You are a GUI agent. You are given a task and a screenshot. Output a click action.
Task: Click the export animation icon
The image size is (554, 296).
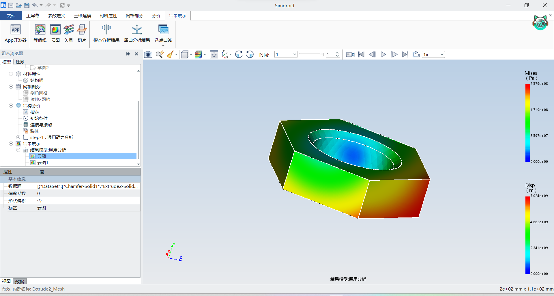coord(416,54)
